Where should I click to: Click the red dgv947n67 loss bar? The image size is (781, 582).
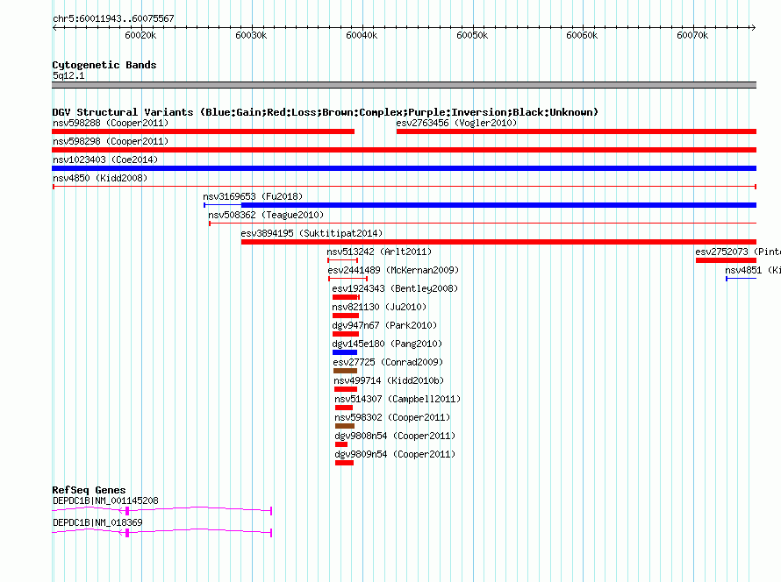(346, 334)
